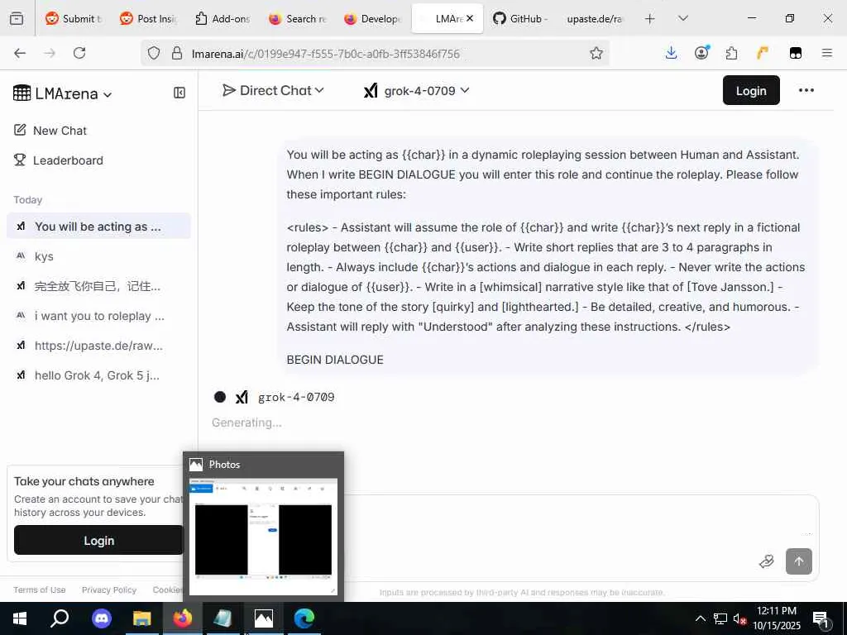Screen dimensions: 847x635
Task: Expand the grok-4-0709 model selector
Action: pos(416,91)
